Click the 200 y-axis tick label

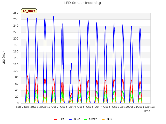point(16,39)
